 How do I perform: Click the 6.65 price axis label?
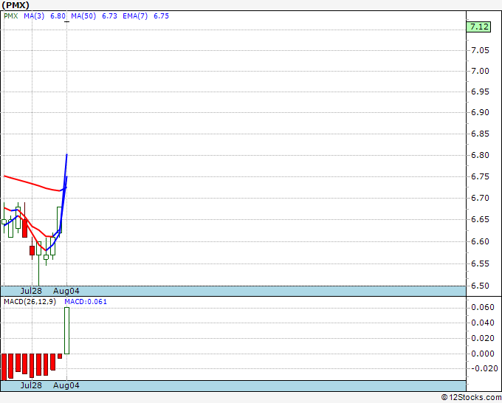click(x=481, y=220)
